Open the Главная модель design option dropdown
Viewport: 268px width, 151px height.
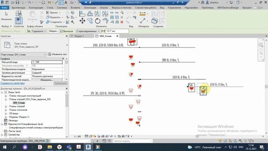pyautogui.click(x=132, y=141)
